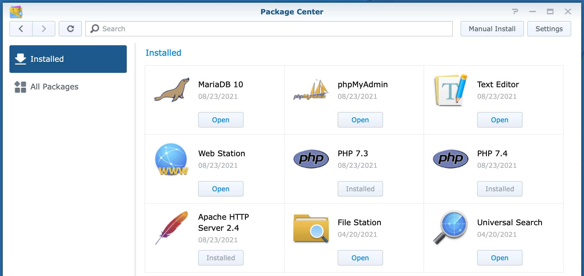
Task: Click the Text Editor title text
Action: coord(498,84)
